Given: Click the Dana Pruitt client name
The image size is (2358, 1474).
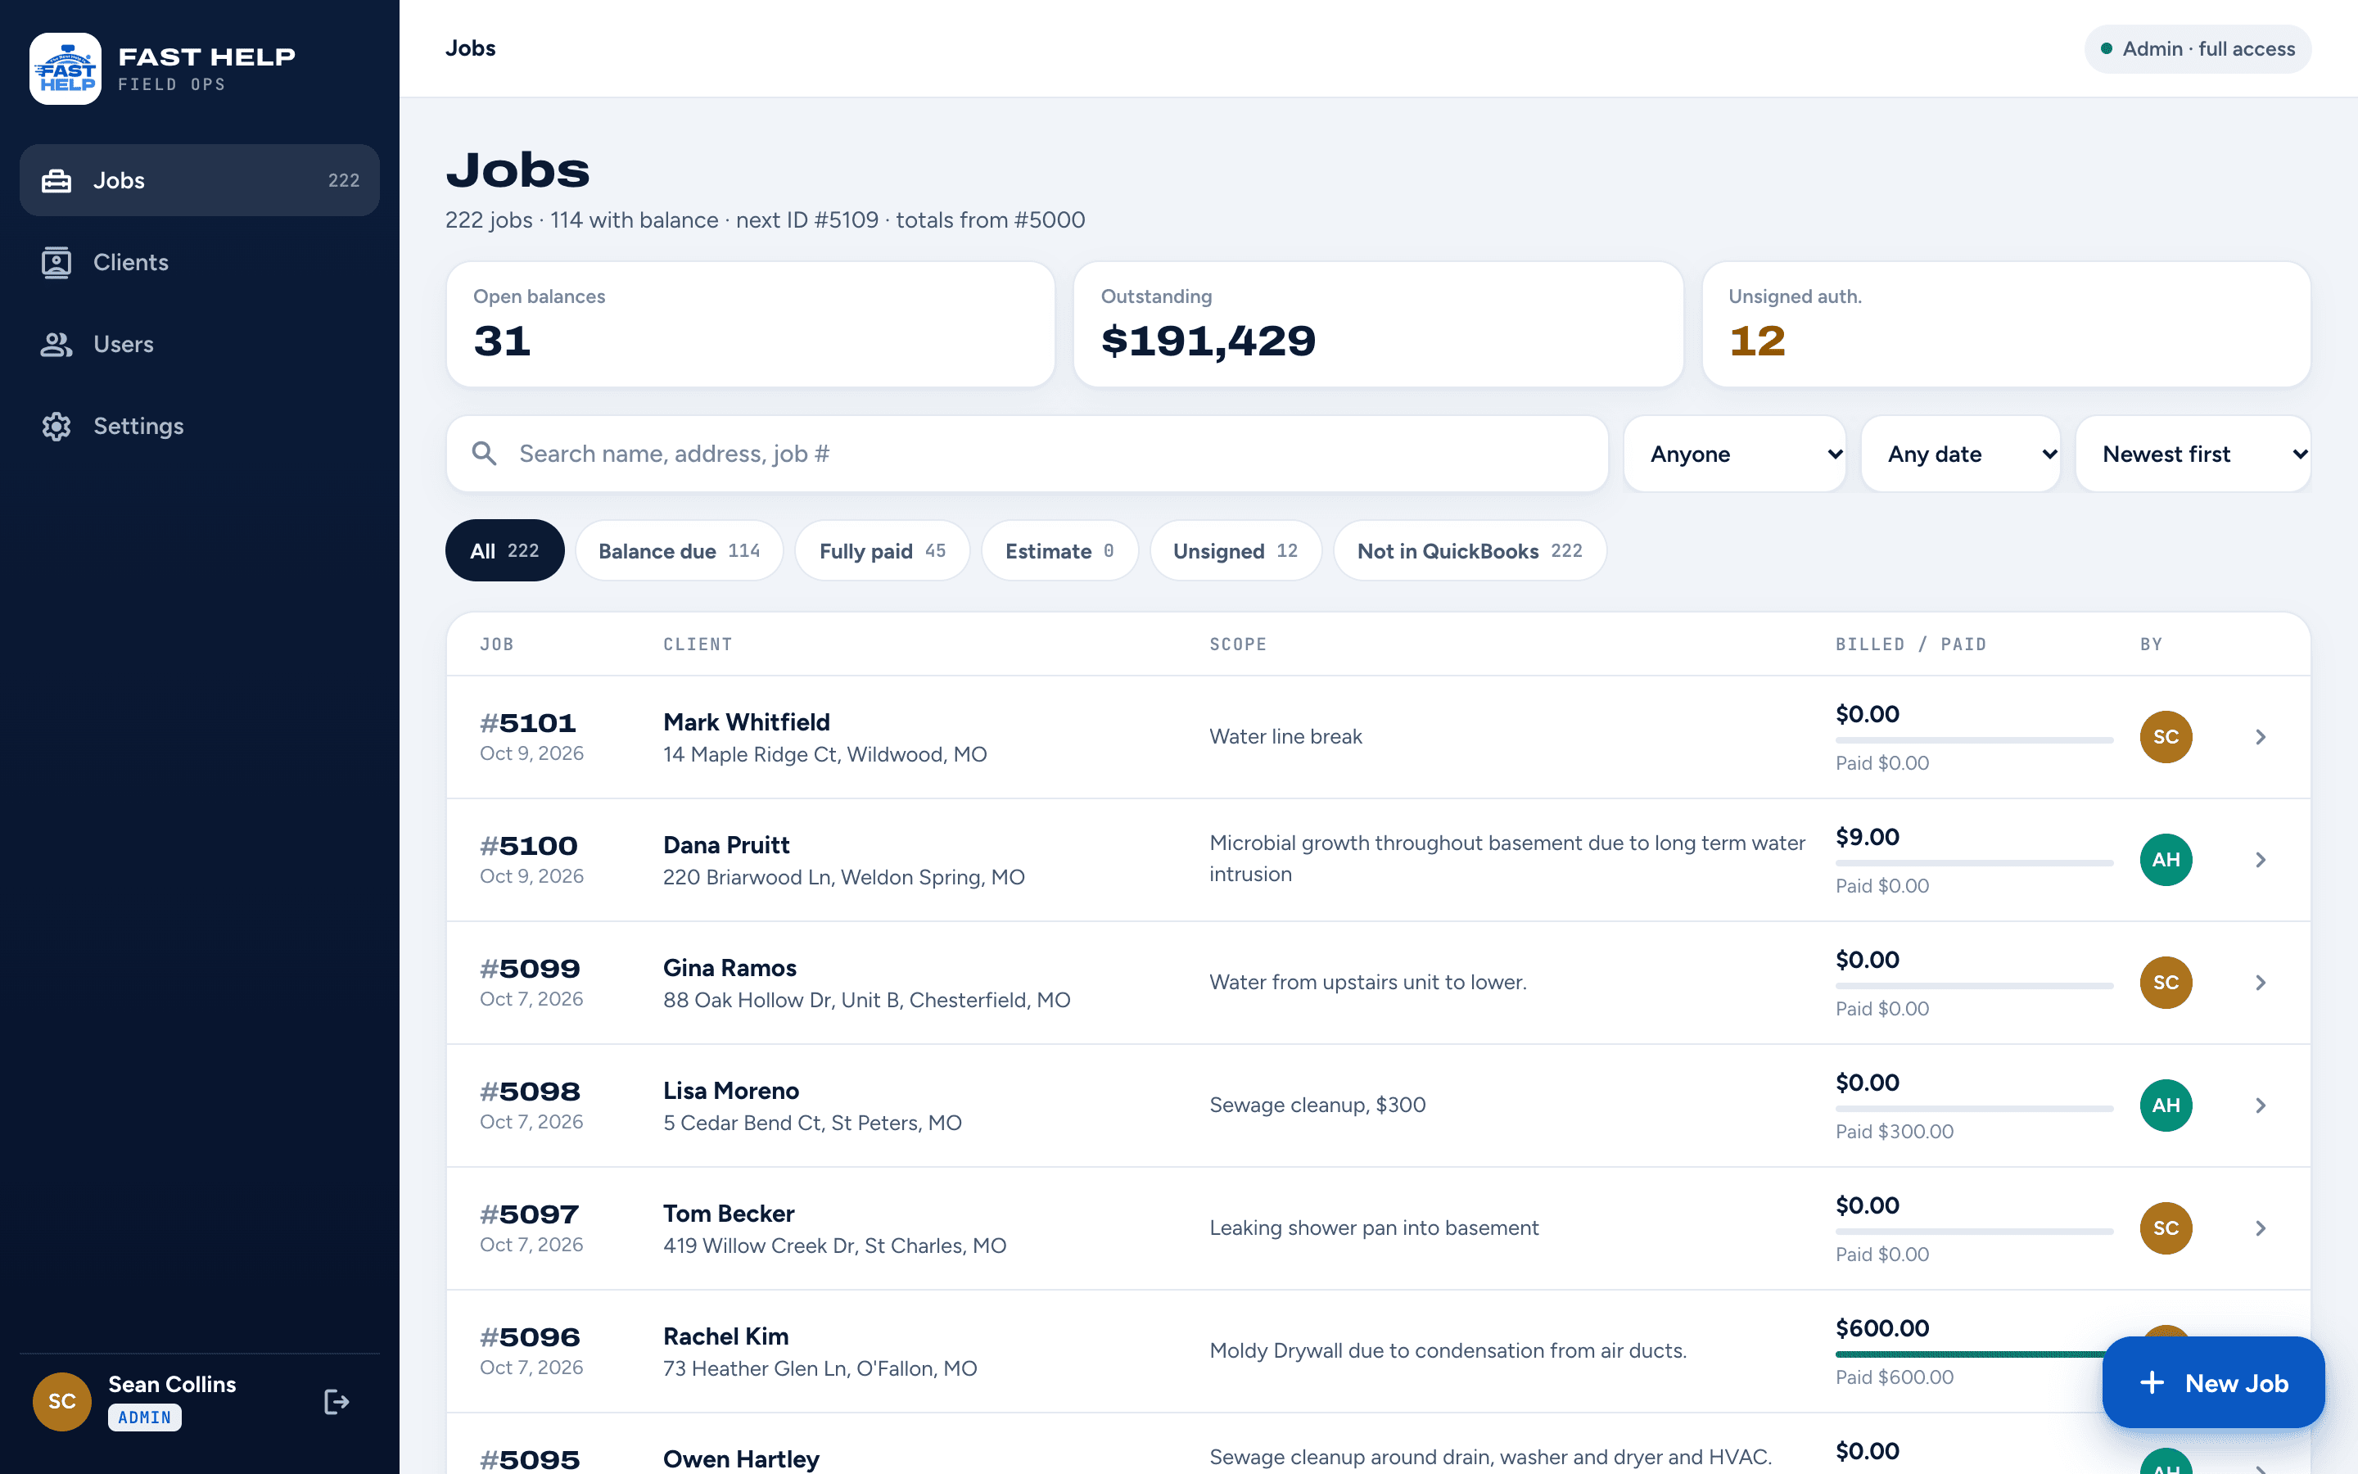Looking at the screenshot, I should click(x=726, y=845).
